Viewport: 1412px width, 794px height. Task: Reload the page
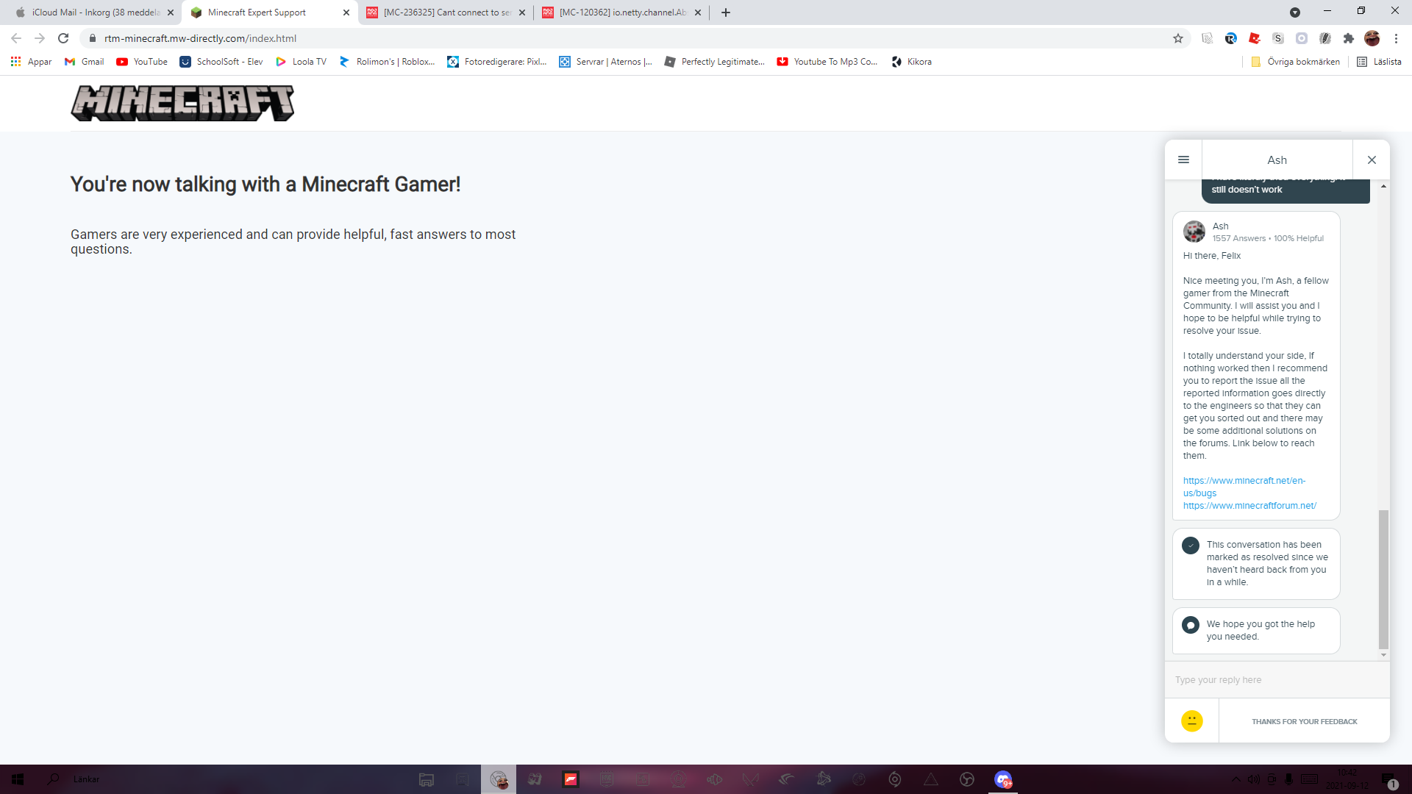pos(63,38)
